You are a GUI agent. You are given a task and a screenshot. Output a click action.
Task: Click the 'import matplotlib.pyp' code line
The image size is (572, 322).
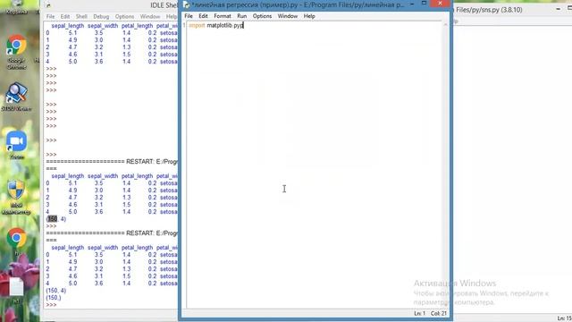coord(216,26)
